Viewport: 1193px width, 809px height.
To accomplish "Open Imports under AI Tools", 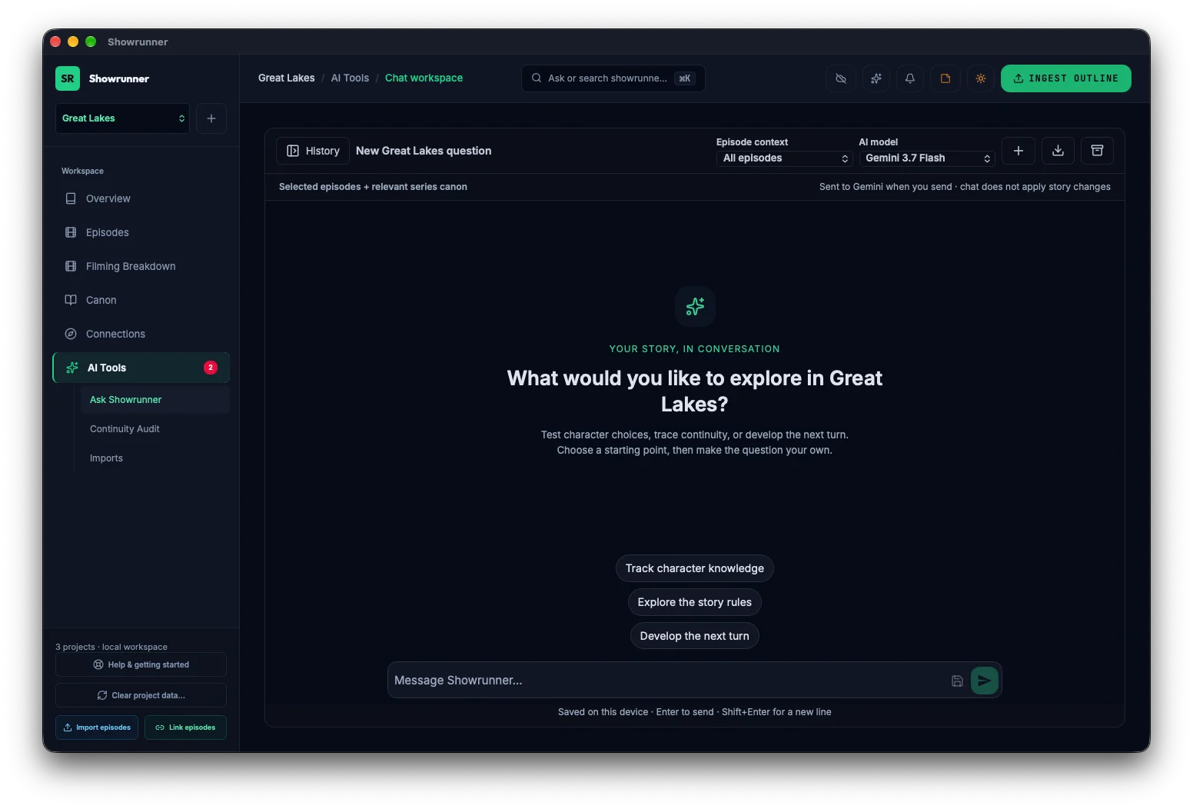I will tap(155, 458).
